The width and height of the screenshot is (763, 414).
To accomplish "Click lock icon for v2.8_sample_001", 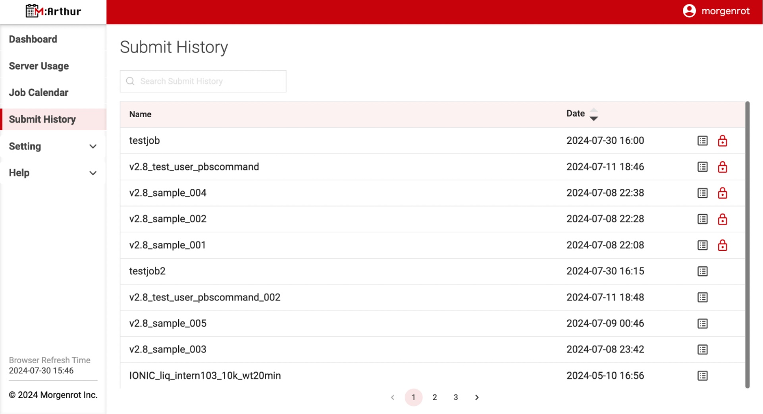I will 722,245.
